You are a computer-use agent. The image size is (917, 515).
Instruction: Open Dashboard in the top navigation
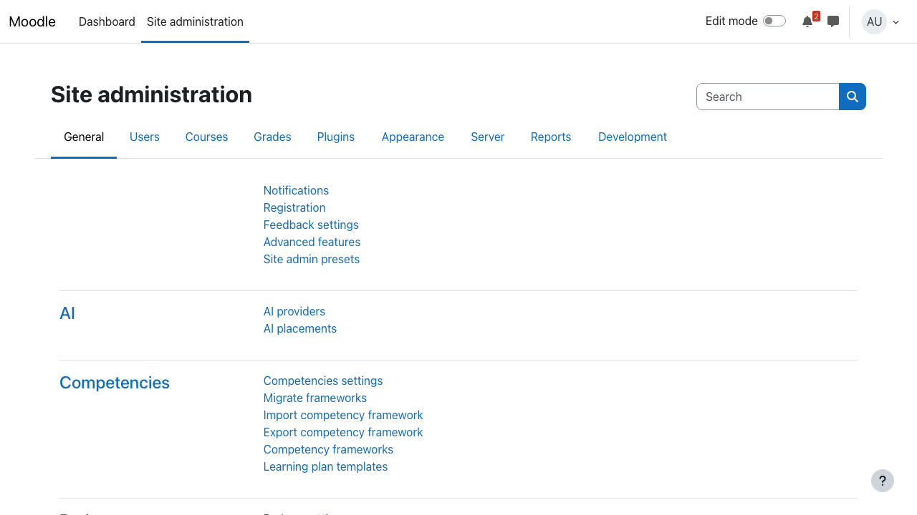107,21
